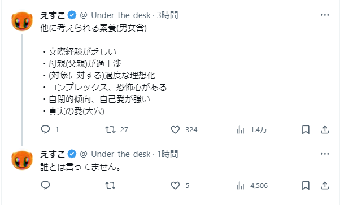
Task: Open more options menu on second tweet
Action: coord(325,154)
